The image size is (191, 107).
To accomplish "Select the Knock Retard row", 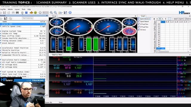I will (23, 43).
